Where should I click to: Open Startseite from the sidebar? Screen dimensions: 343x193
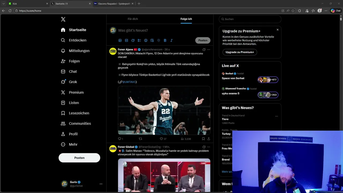pos(73,30)
